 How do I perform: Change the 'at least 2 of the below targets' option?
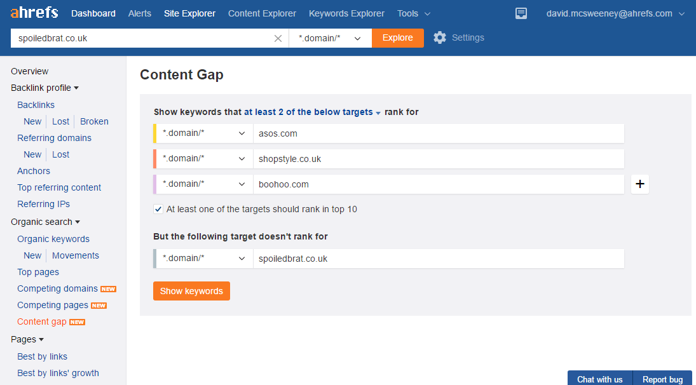pyautogui.click(x=312, y=112)
